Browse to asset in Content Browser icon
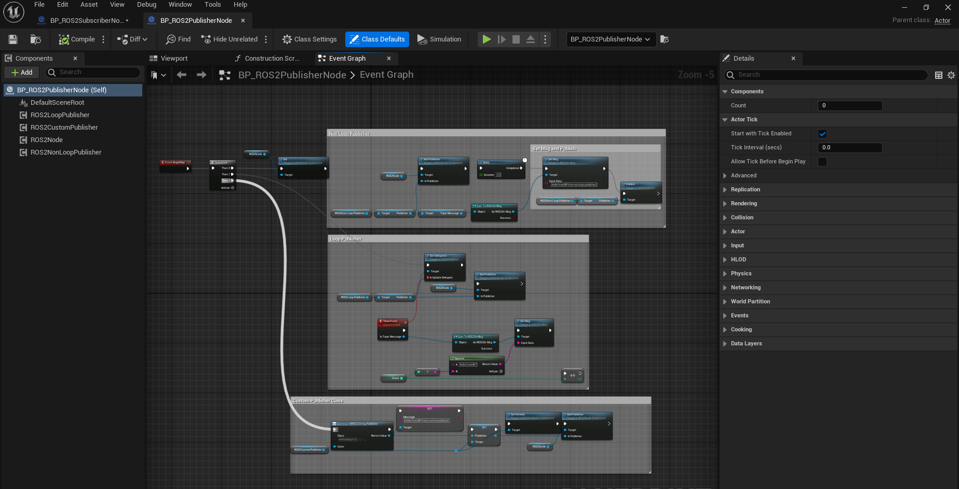Image resolution: width=959 pixels, height=489 pixels. tap(36, 39)
